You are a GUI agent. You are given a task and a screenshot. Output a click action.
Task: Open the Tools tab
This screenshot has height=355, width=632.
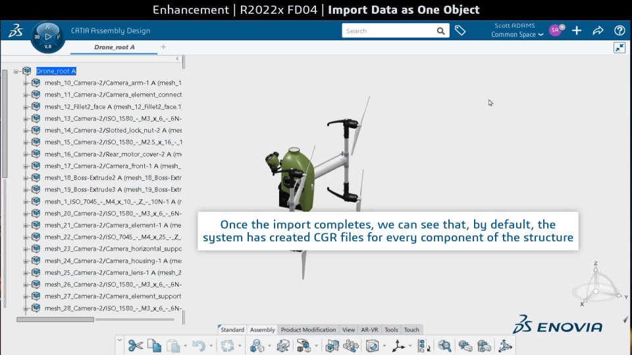(x=391, y=329)
